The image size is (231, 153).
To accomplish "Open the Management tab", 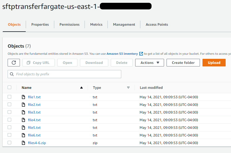I will (124, 24).
